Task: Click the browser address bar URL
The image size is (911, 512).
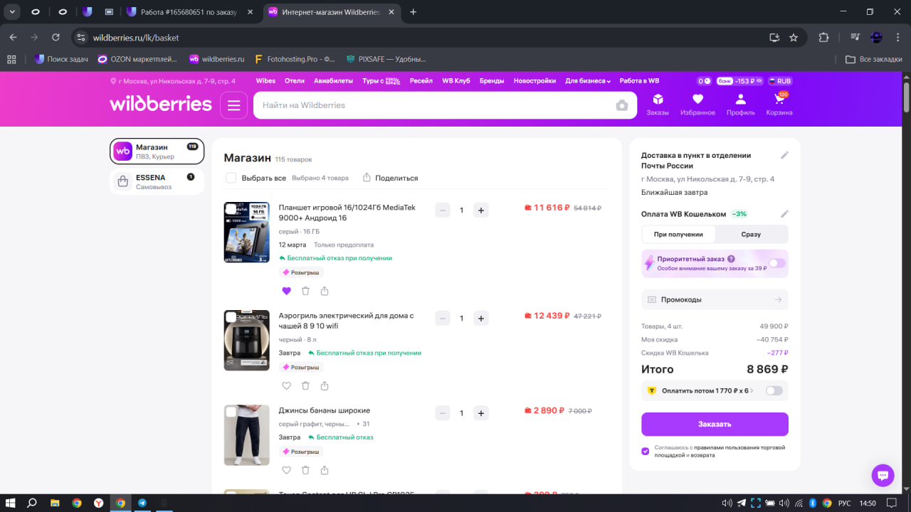Action: pyautogui.click(x=136, y=38)
